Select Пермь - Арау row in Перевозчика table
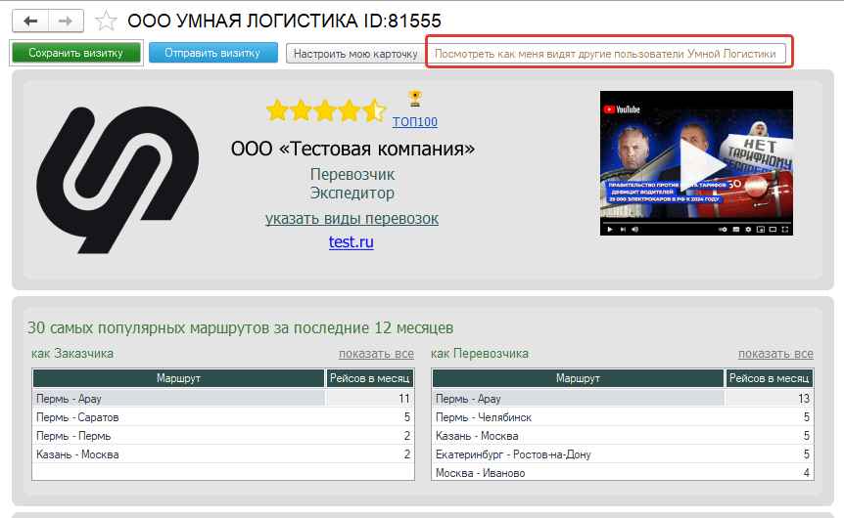 click(x=623, y=399)
